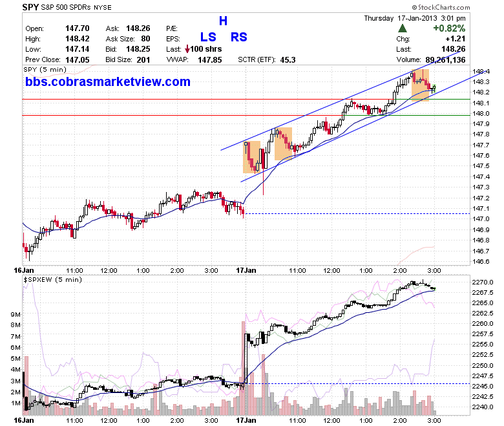
Task: Click the green up-triangle change indicator
Action: coord(402,28)
